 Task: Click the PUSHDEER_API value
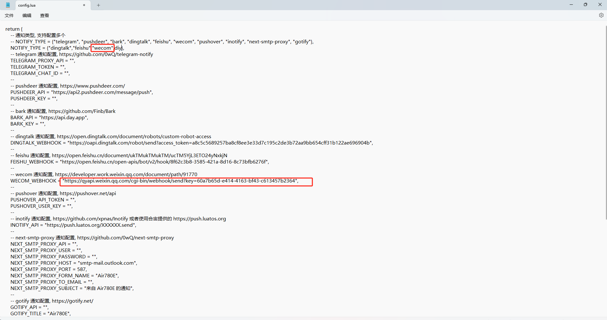(102, 92)
